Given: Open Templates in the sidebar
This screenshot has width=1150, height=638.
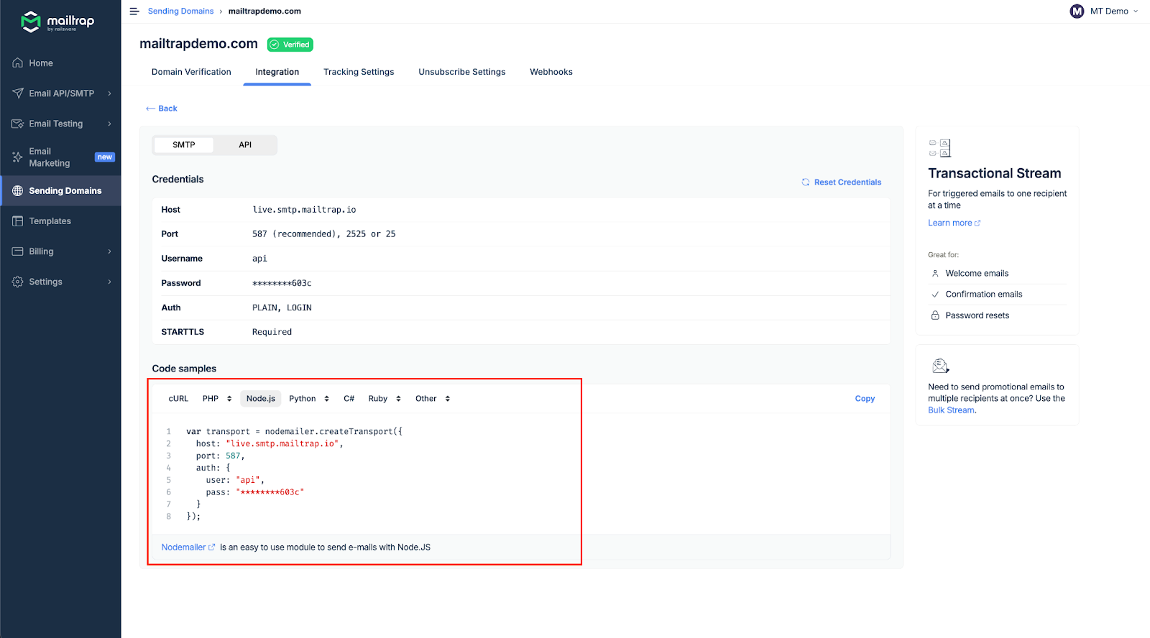Looking at the screenshot, I should (50, 221).
